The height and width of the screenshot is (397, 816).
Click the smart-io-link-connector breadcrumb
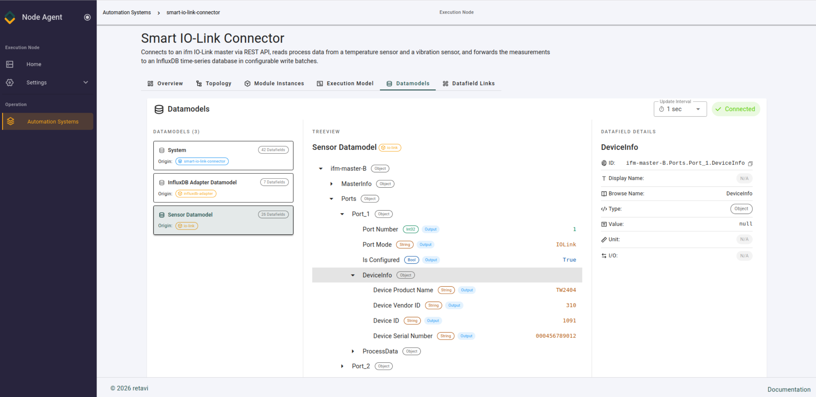193,12
